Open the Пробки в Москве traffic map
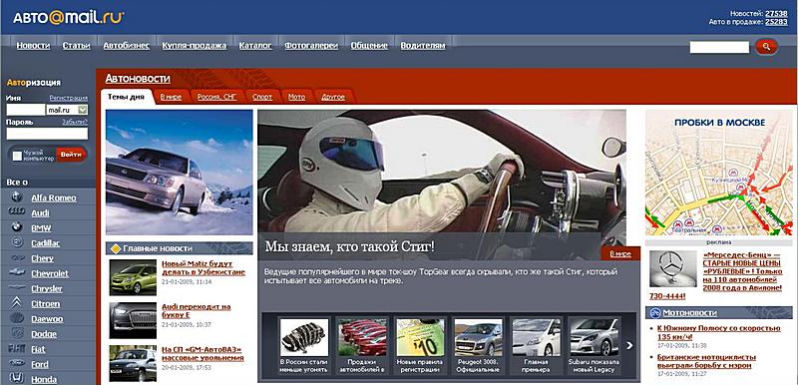 719,173
